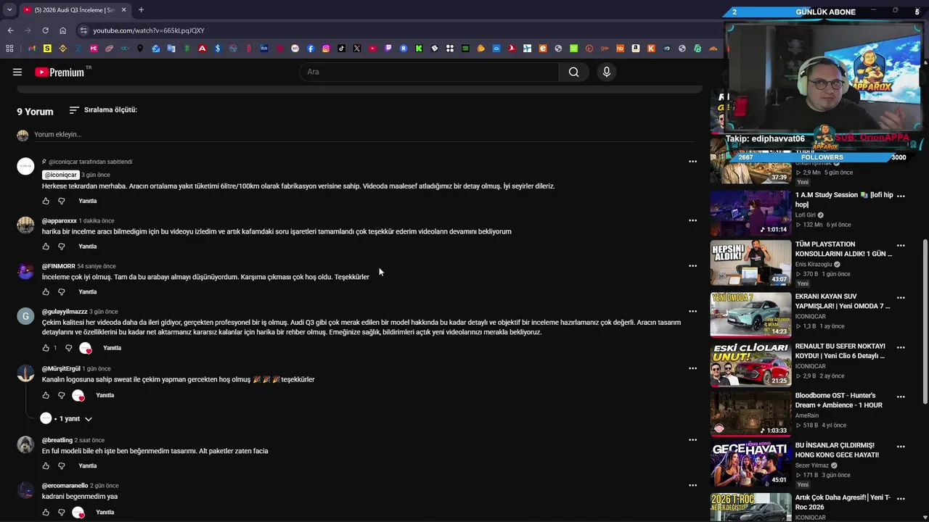This screenshot has width=929, height=522.
Task: Click Yorum ekleyin comment field
Action: pyautogui.click(x=363, y=134)
